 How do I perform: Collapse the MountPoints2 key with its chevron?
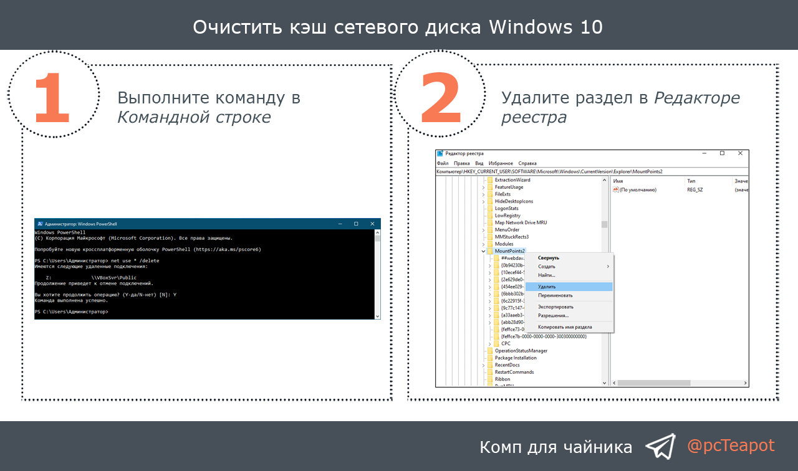pos(483,251)
